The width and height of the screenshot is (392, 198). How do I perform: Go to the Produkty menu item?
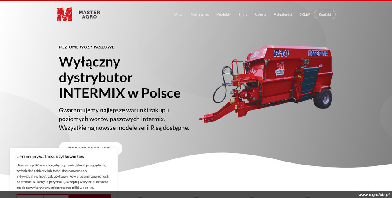click(223, 14)
